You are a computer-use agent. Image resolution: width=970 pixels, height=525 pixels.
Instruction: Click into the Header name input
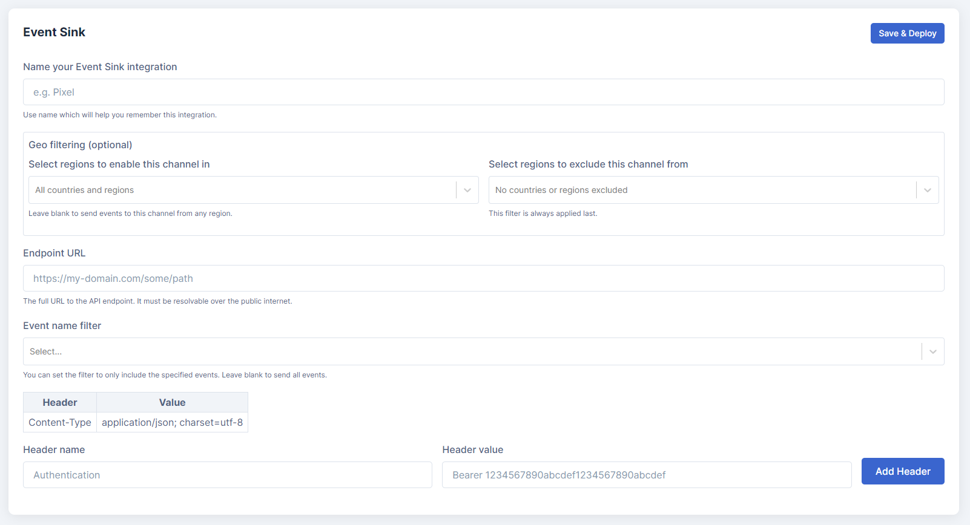[228, 475]
